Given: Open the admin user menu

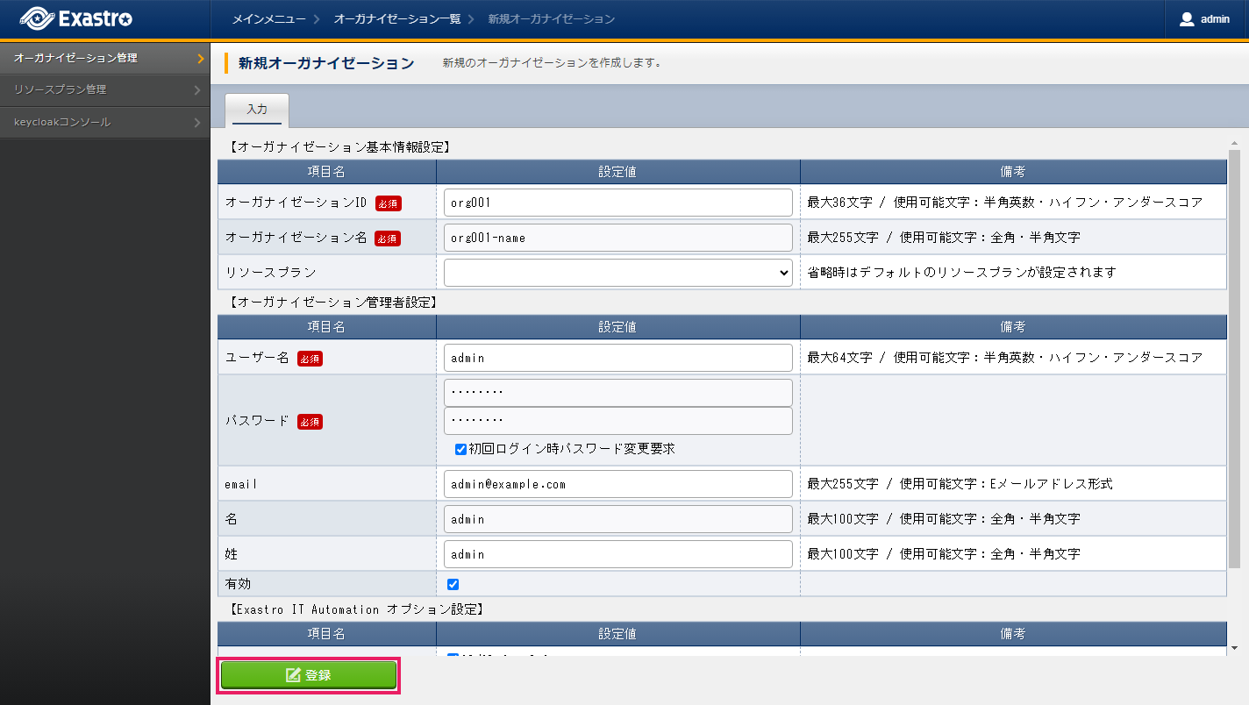Looking at the screenshot, I should (1206, 19).
